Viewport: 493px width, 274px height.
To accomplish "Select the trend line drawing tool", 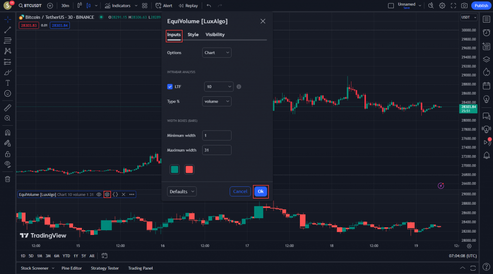I will (x=8, y=30).
